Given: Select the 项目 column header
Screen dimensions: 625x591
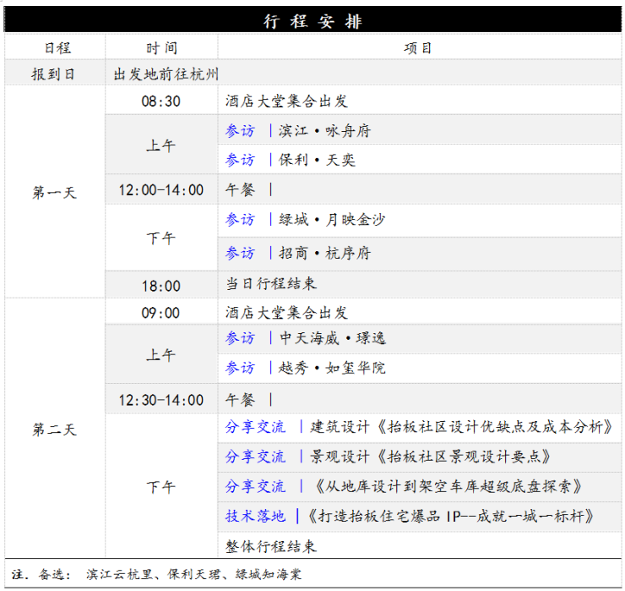Looking at the screenshot, I should click(419, 47).
